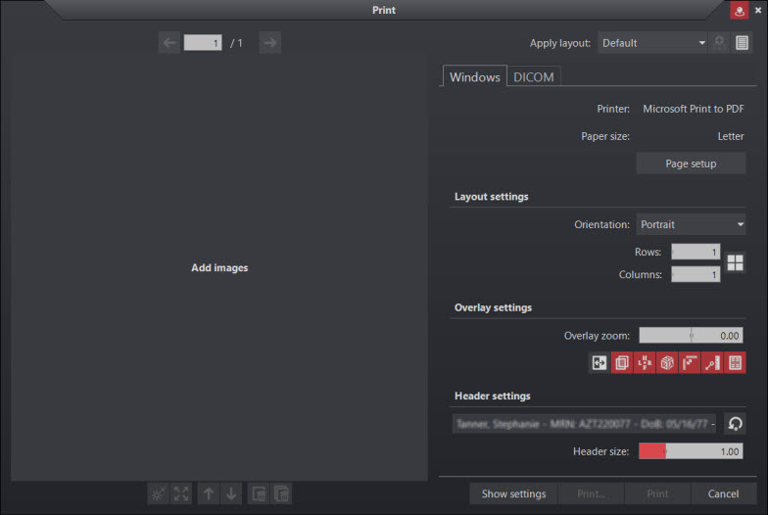Click the red user icon in title bar

[739, 10]
